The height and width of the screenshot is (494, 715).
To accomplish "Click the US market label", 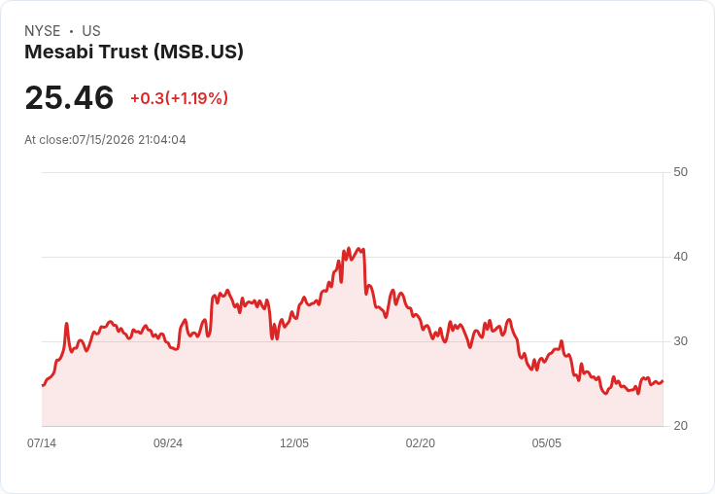I will click(x=91, y=31).
